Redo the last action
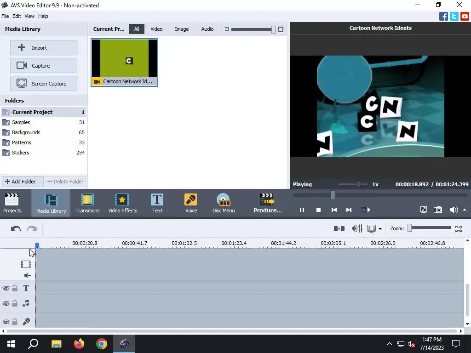This screenshot has width=471, height=353. tap(32, 229)
